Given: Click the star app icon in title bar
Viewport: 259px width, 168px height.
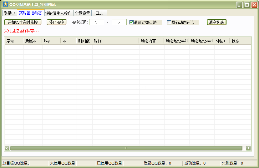Looking at the screenshot, I should [5, 4].
